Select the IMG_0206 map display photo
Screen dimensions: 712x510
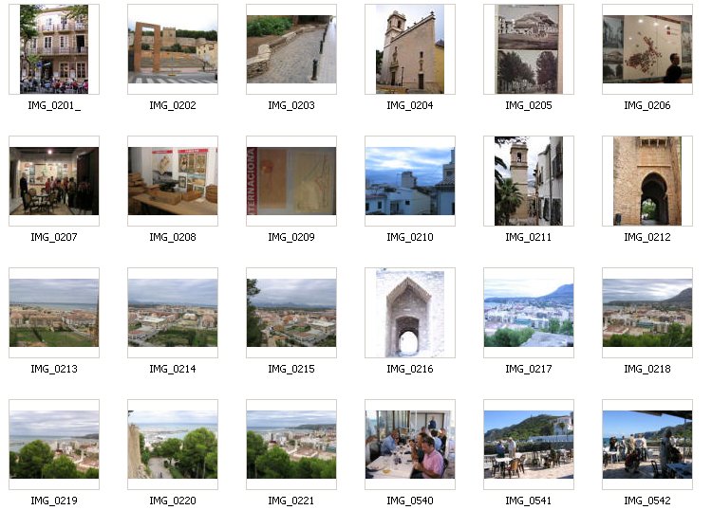(x=647, y=49)
